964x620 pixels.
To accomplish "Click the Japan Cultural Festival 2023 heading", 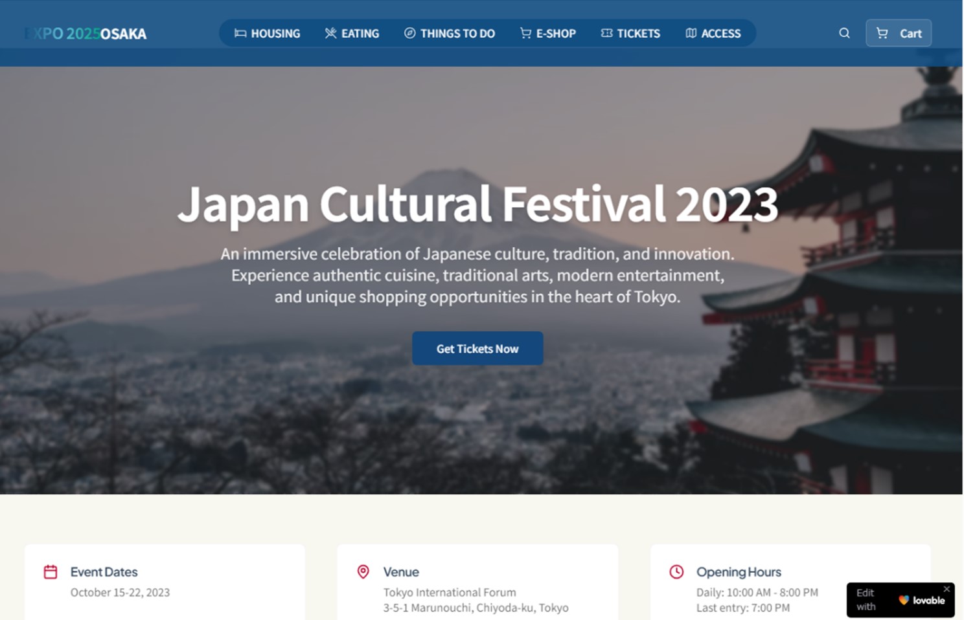I will tap(477, 204).
